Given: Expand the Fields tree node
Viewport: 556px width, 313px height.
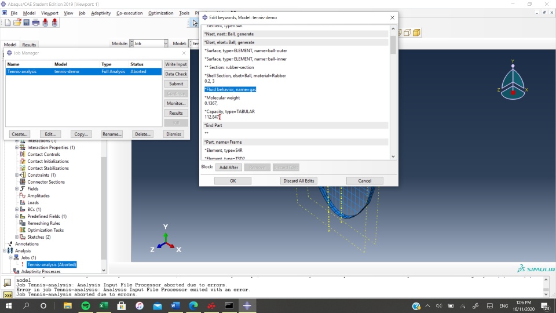Looking at the screenshot, I should (17, 189).
